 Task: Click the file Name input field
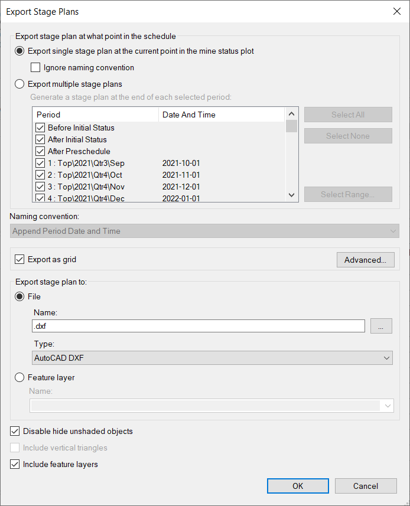(x=199, y=326)
